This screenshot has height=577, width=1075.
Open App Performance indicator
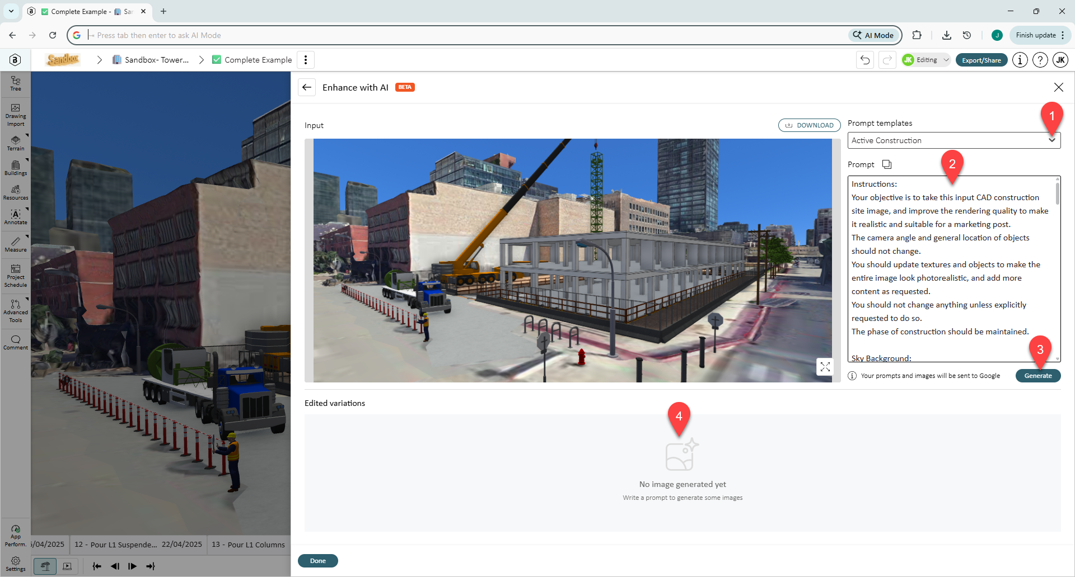[x=16, y=536]
